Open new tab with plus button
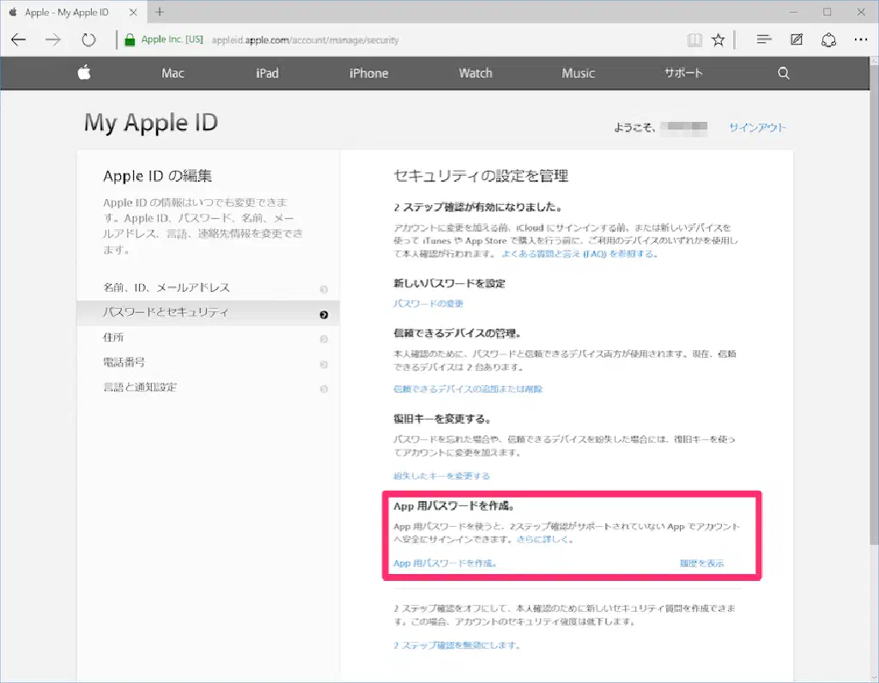879x683 pixels. [160, 12]
